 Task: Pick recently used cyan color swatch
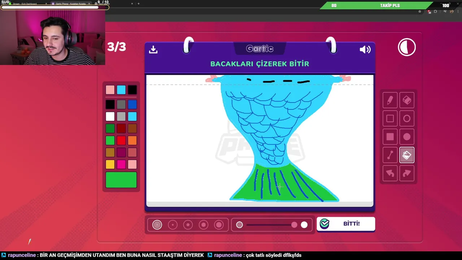click(x=121, y=90)
